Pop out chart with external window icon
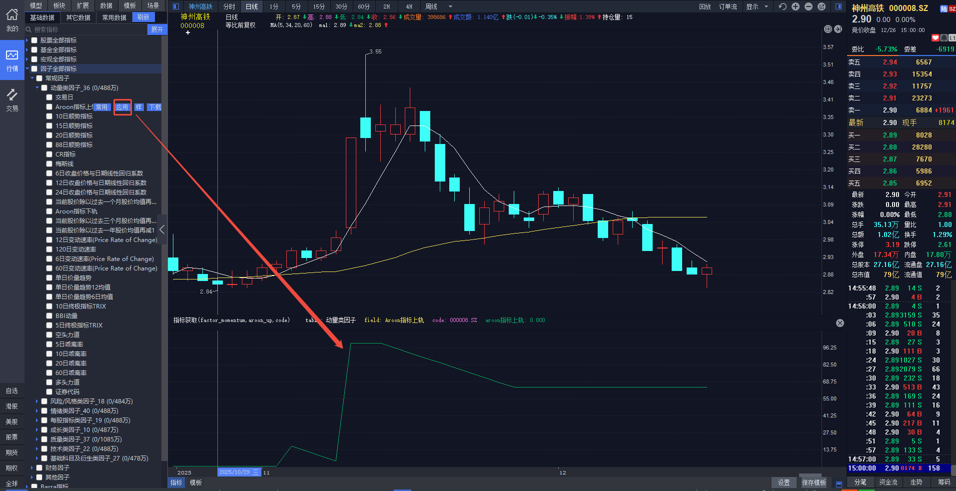This screenshot has height=491, width=956. (x=822, y=6)
